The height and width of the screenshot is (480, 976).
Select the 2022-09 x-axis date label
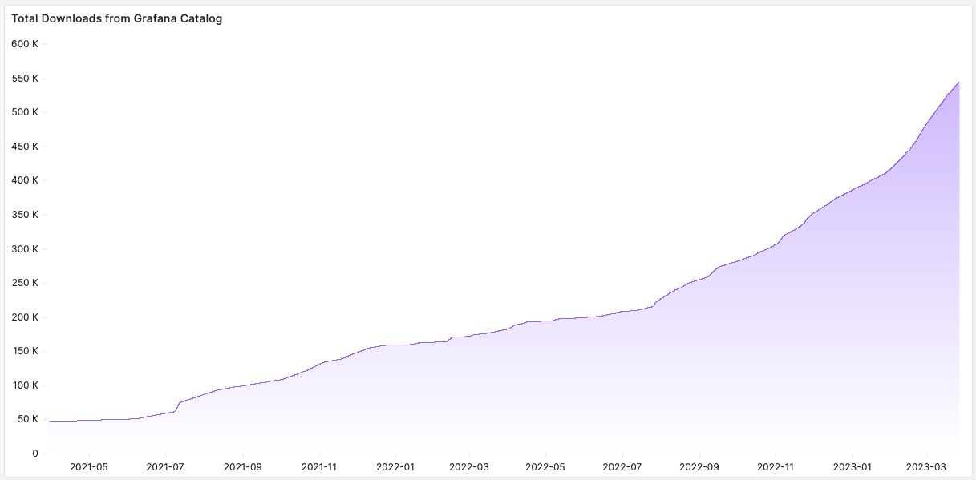[x=700, y=466]
